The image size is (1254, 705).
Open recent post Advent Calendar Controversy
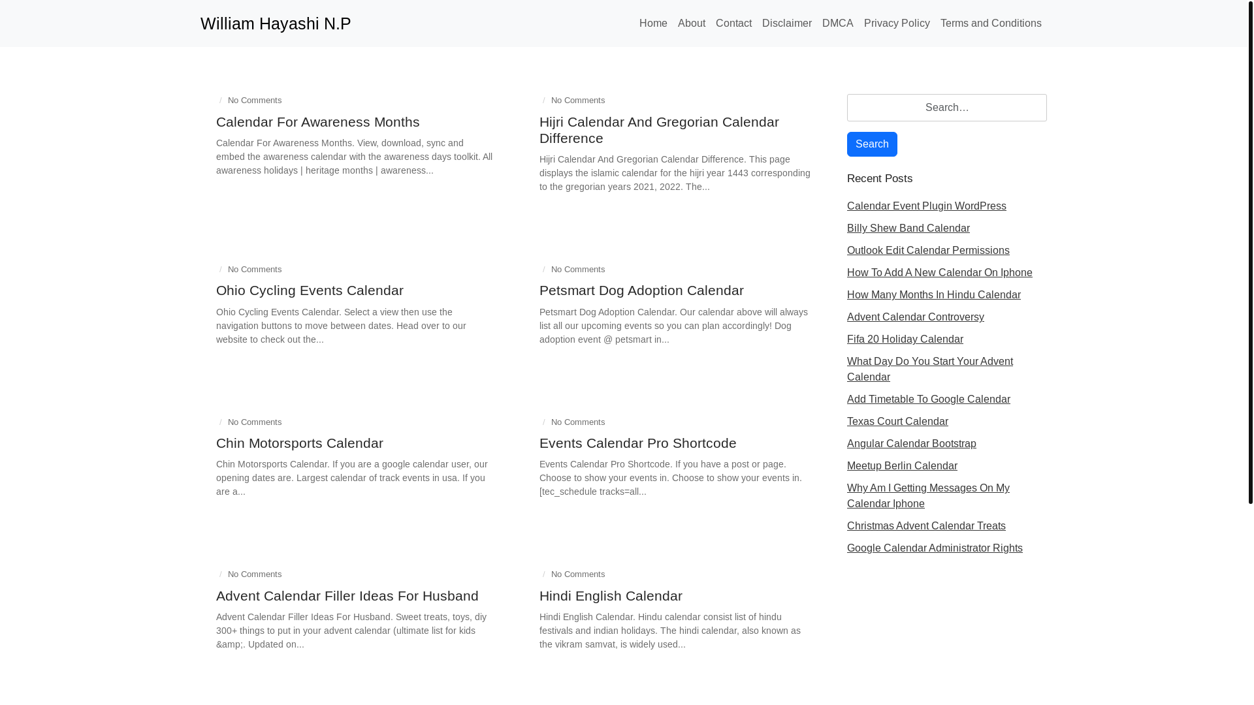(x=915, y=317)
